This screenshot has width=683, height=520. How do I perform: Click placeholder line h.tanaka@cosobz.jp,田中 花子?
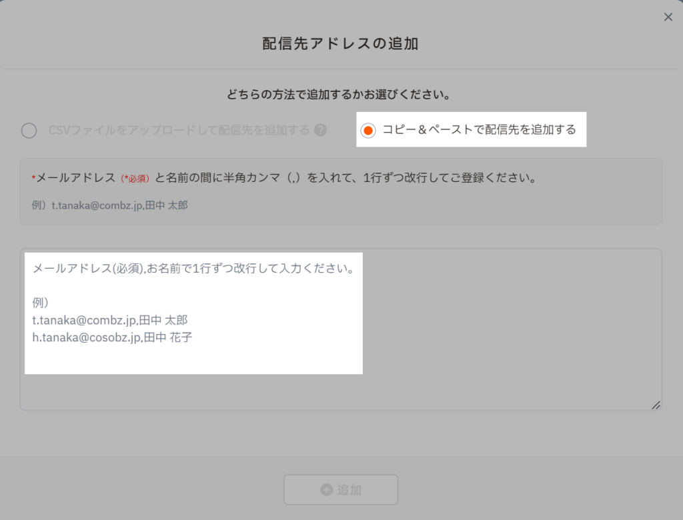(112, 337)
